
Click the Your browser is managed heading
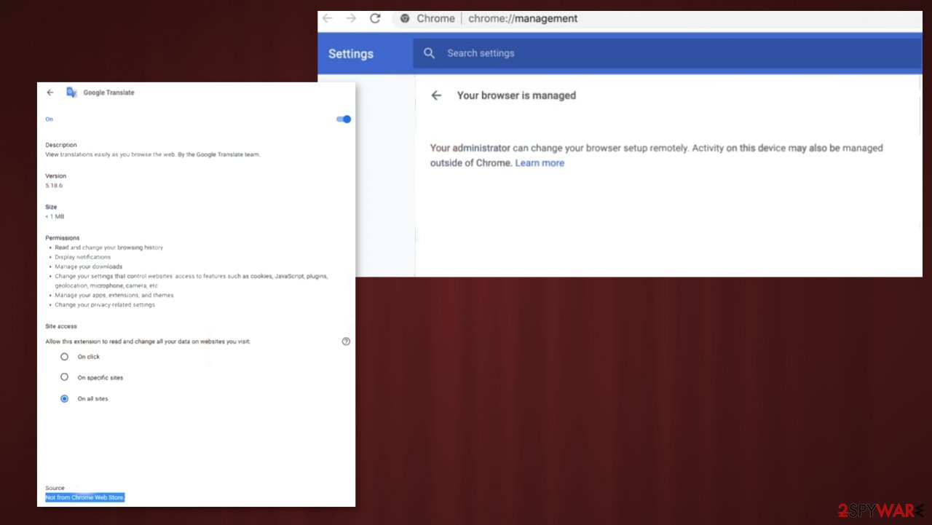516,95
